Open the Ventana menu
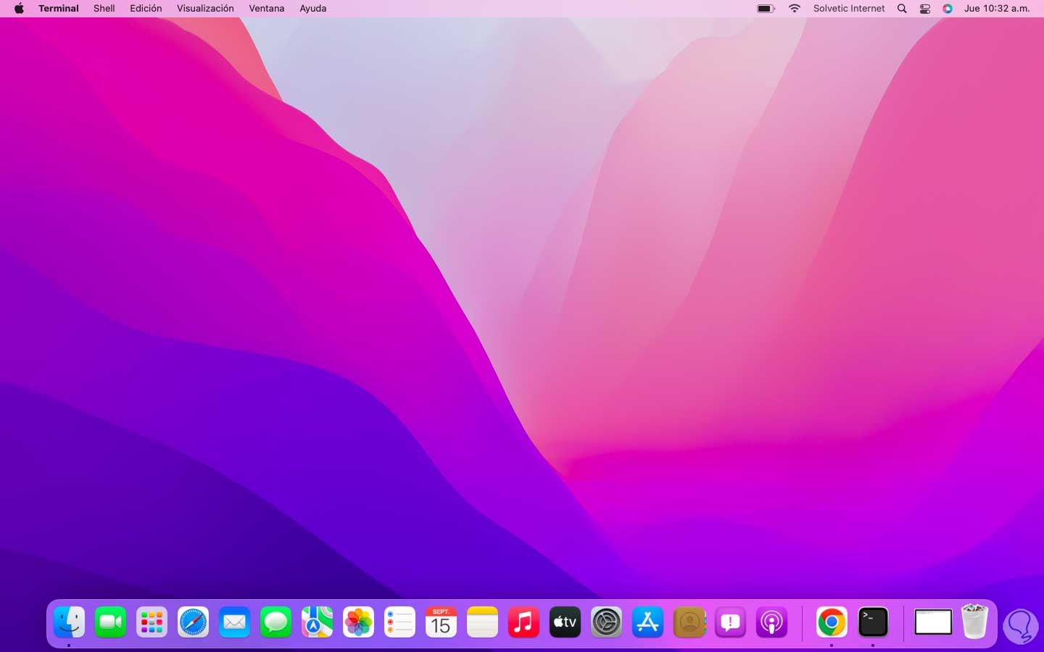 (267, 9)
